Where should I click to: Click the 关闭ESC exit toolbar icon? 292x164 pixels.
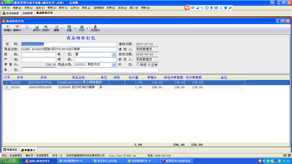[x=95, y=28]
